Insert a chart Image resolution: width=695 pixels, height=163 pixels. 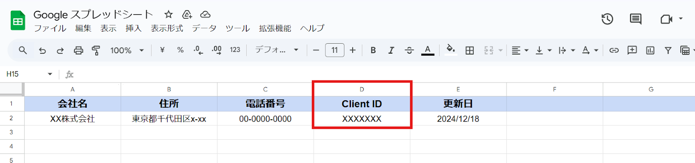[x=650, y=51]
